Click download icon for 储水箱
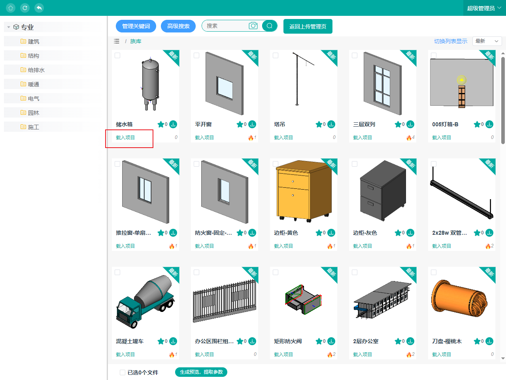The width and height of the screenshot is (506, 380). [173, 124]
